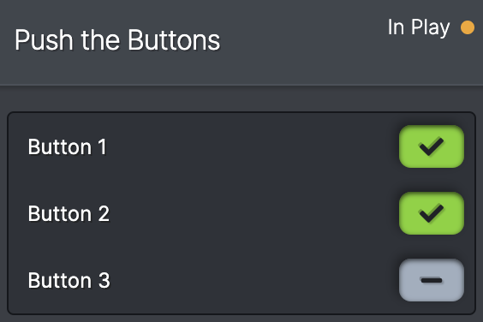Select the Button 1 label text
This screenshot has height=322, width=483.
(x=68, y=146)
